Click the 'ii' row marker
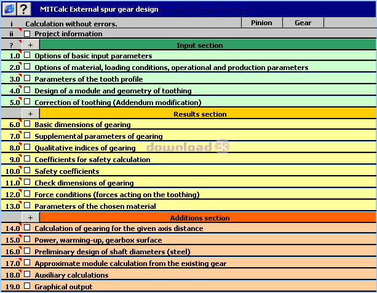Screen dimensions: 377x293 click(11, 34)
